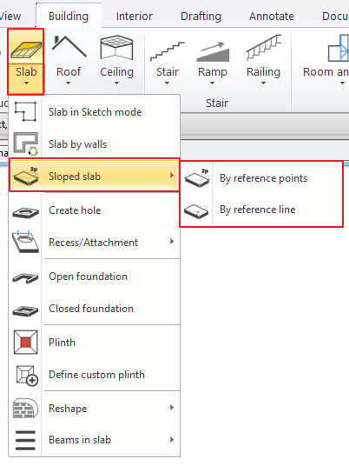This screenshot has width=349, height=466.
Task: Choose Slab in Sketch mode icon
Action: [25, 111]
